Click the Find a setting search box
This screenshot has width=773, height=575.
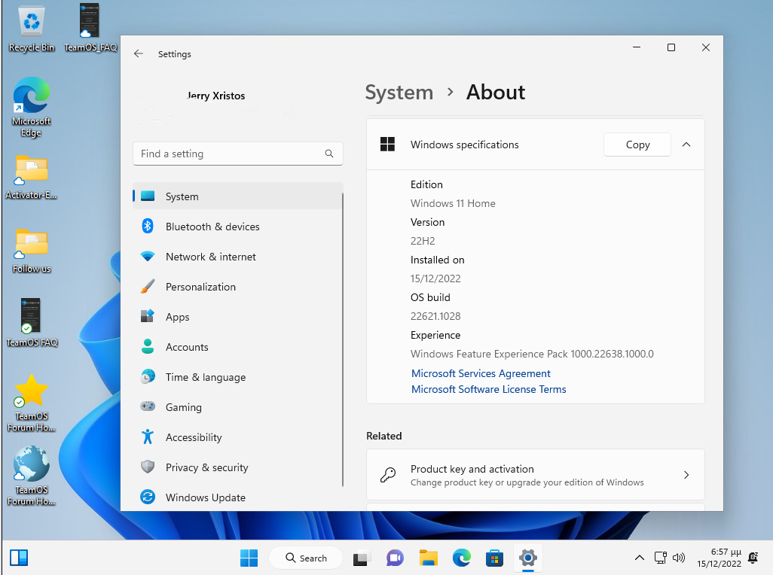pos(230,154)
